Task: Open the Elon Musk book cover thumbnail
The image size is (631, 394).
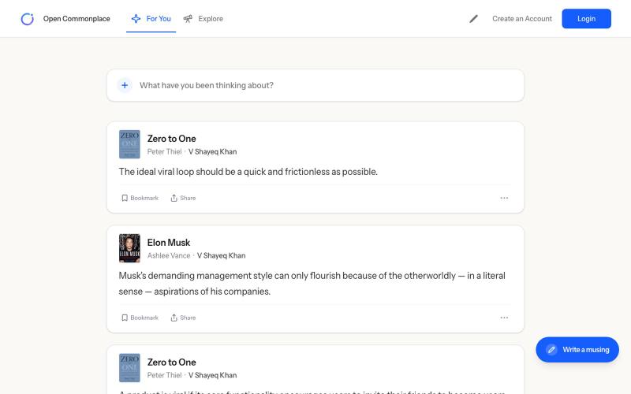Action: (129, 248)
